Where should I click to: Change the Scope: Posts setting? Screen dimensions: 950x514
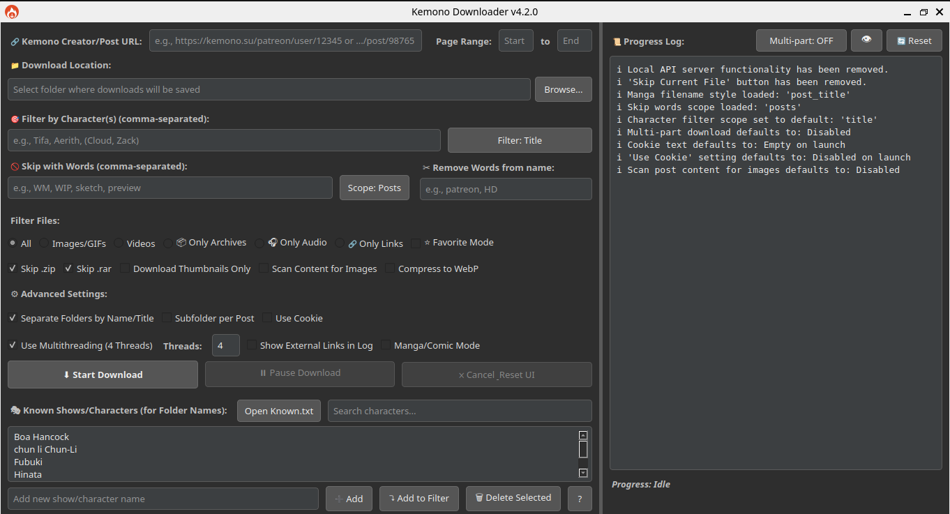[x=374, y=188]
